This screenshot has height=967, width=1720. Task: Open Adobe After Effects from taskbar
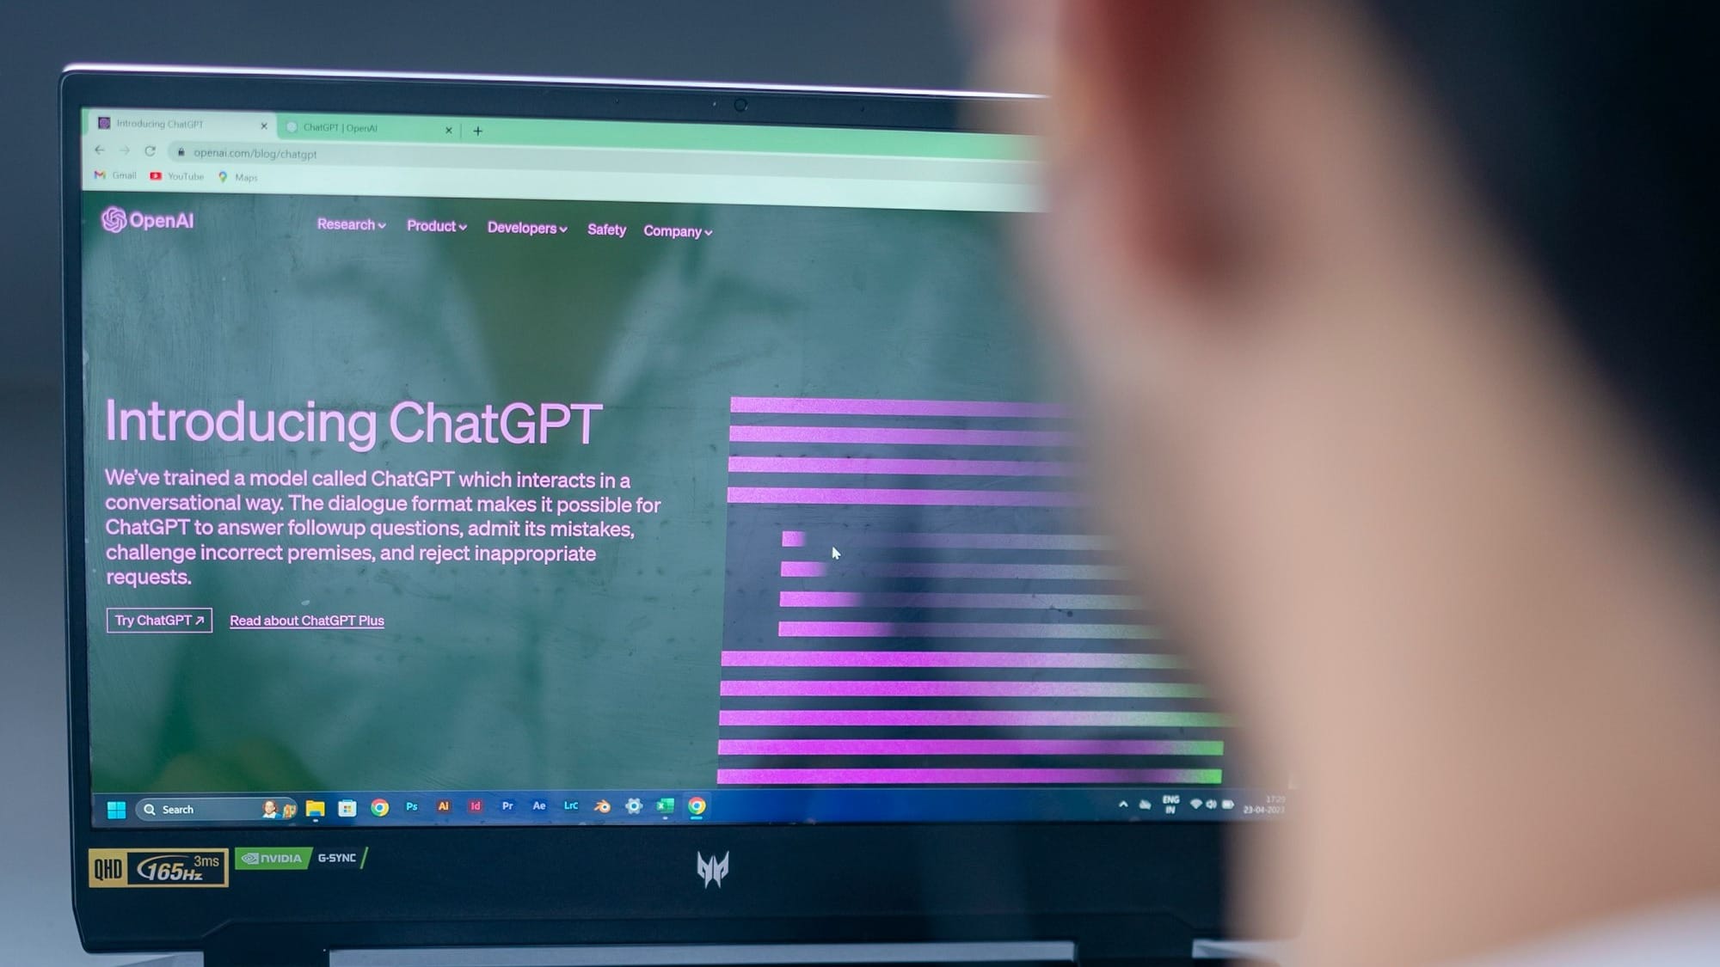[x=537, y=808]
